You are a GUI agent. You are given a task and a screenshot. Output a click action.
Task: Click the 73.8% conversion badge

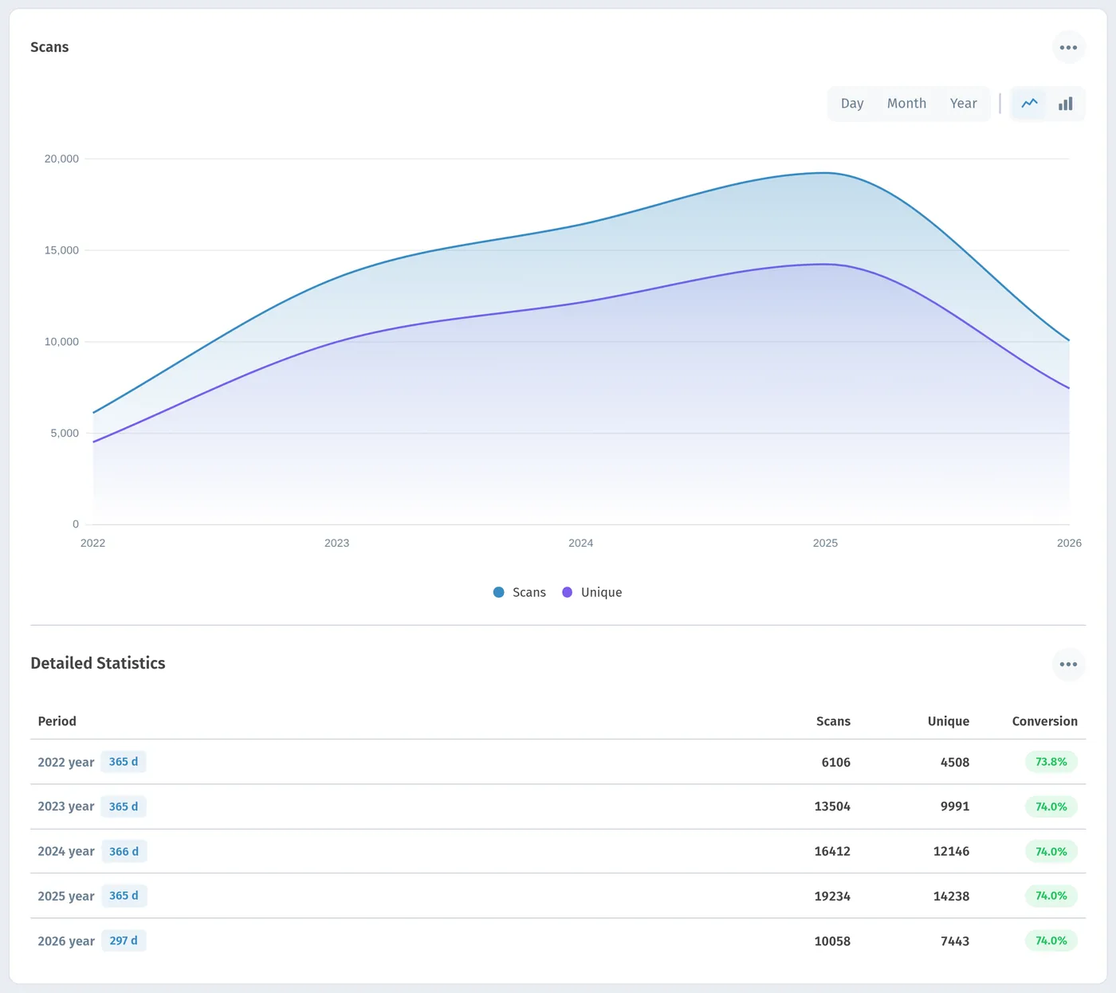pyautogui.click(x=1051, y=762)
